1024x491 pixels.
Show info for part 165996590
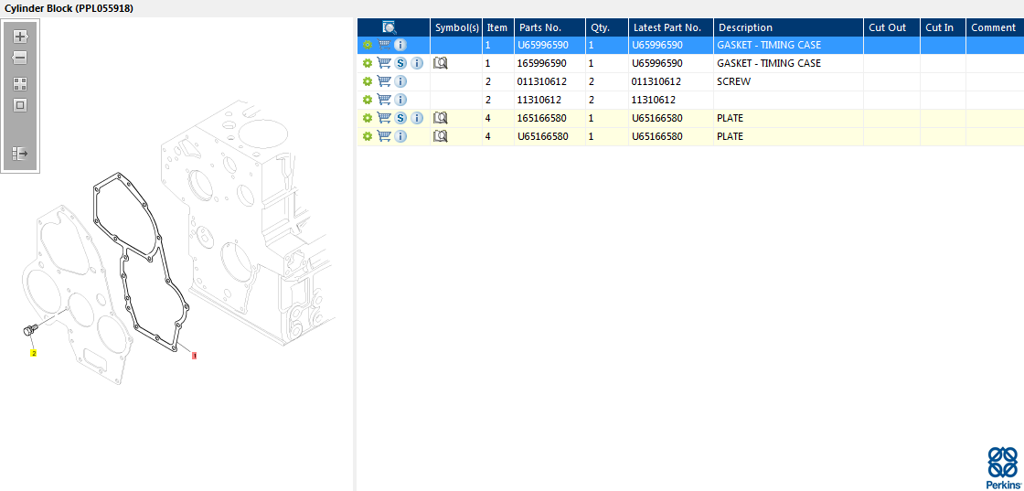tap(417, 63)
